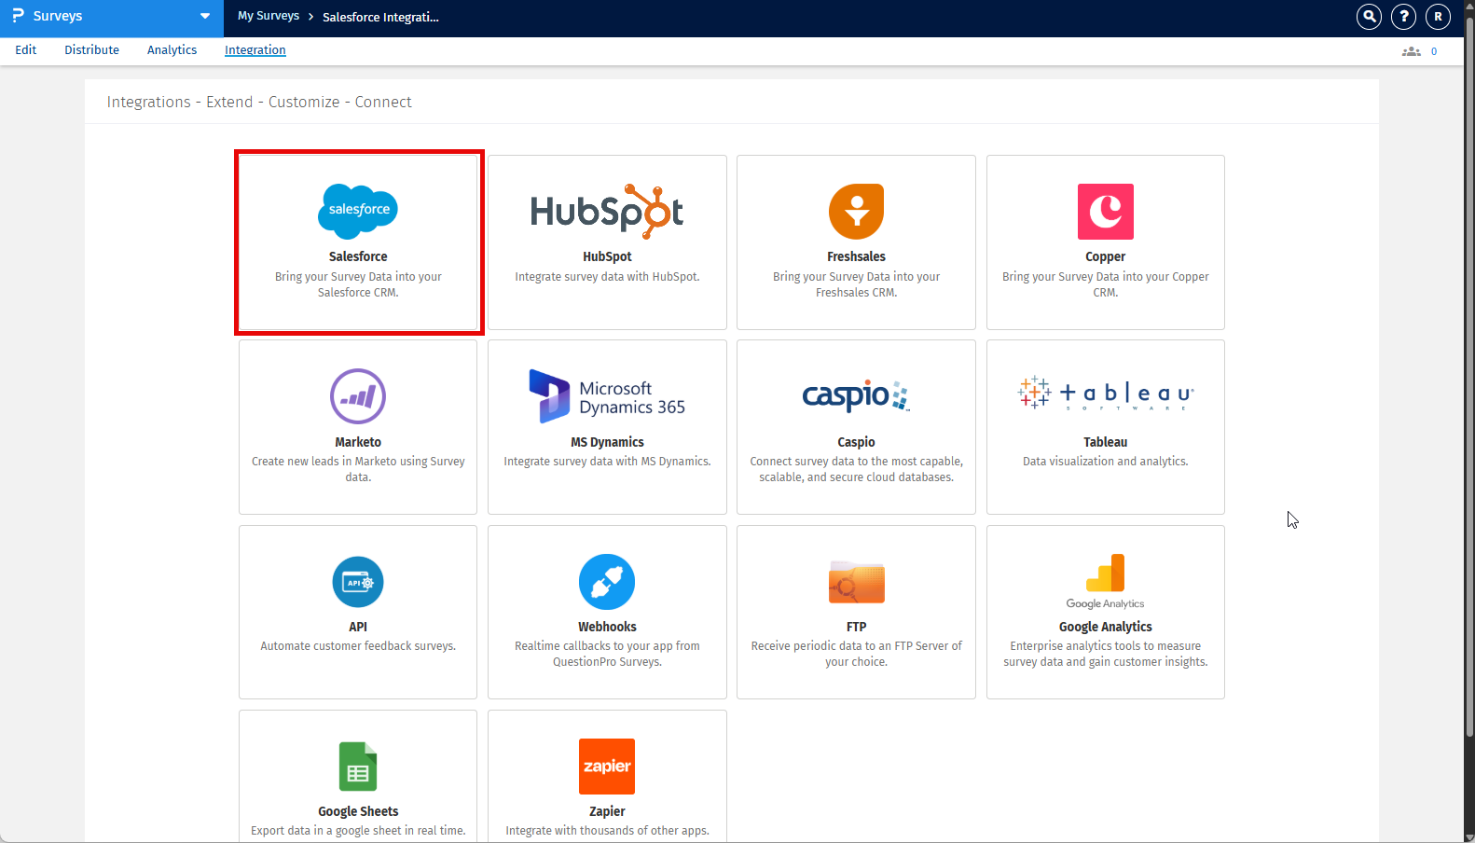
Task: Switch to the Distribute tab
Action: (x=91, y=50)
